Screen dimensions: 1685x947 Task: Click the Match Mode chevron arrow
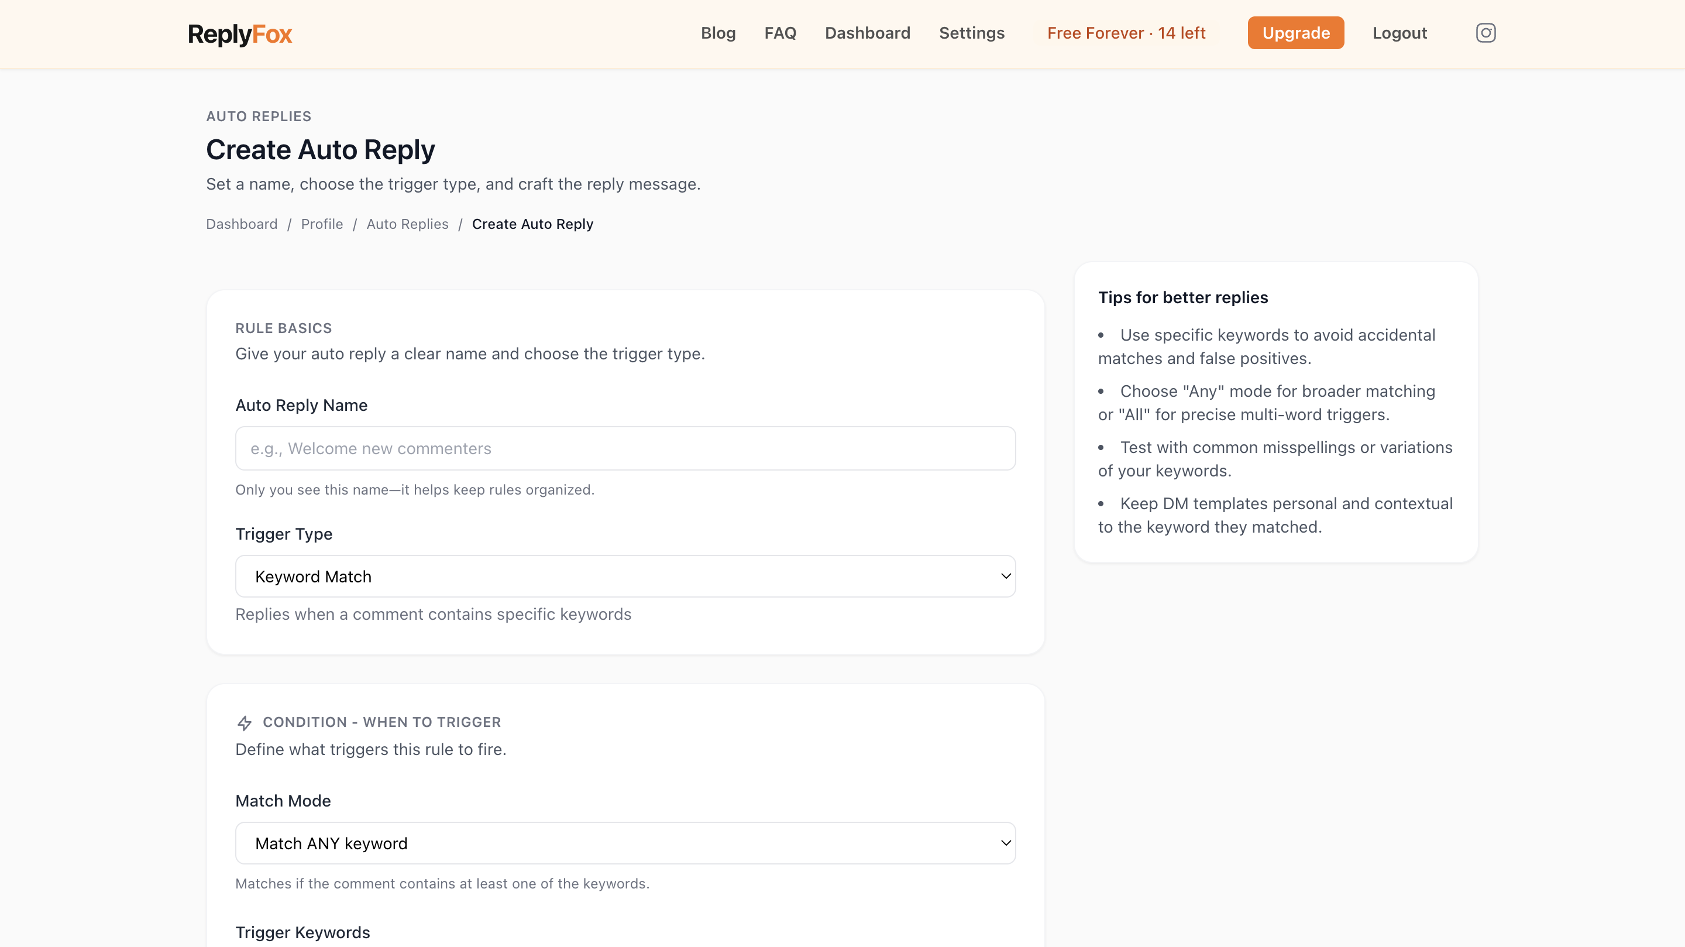tap(1005, 843)
